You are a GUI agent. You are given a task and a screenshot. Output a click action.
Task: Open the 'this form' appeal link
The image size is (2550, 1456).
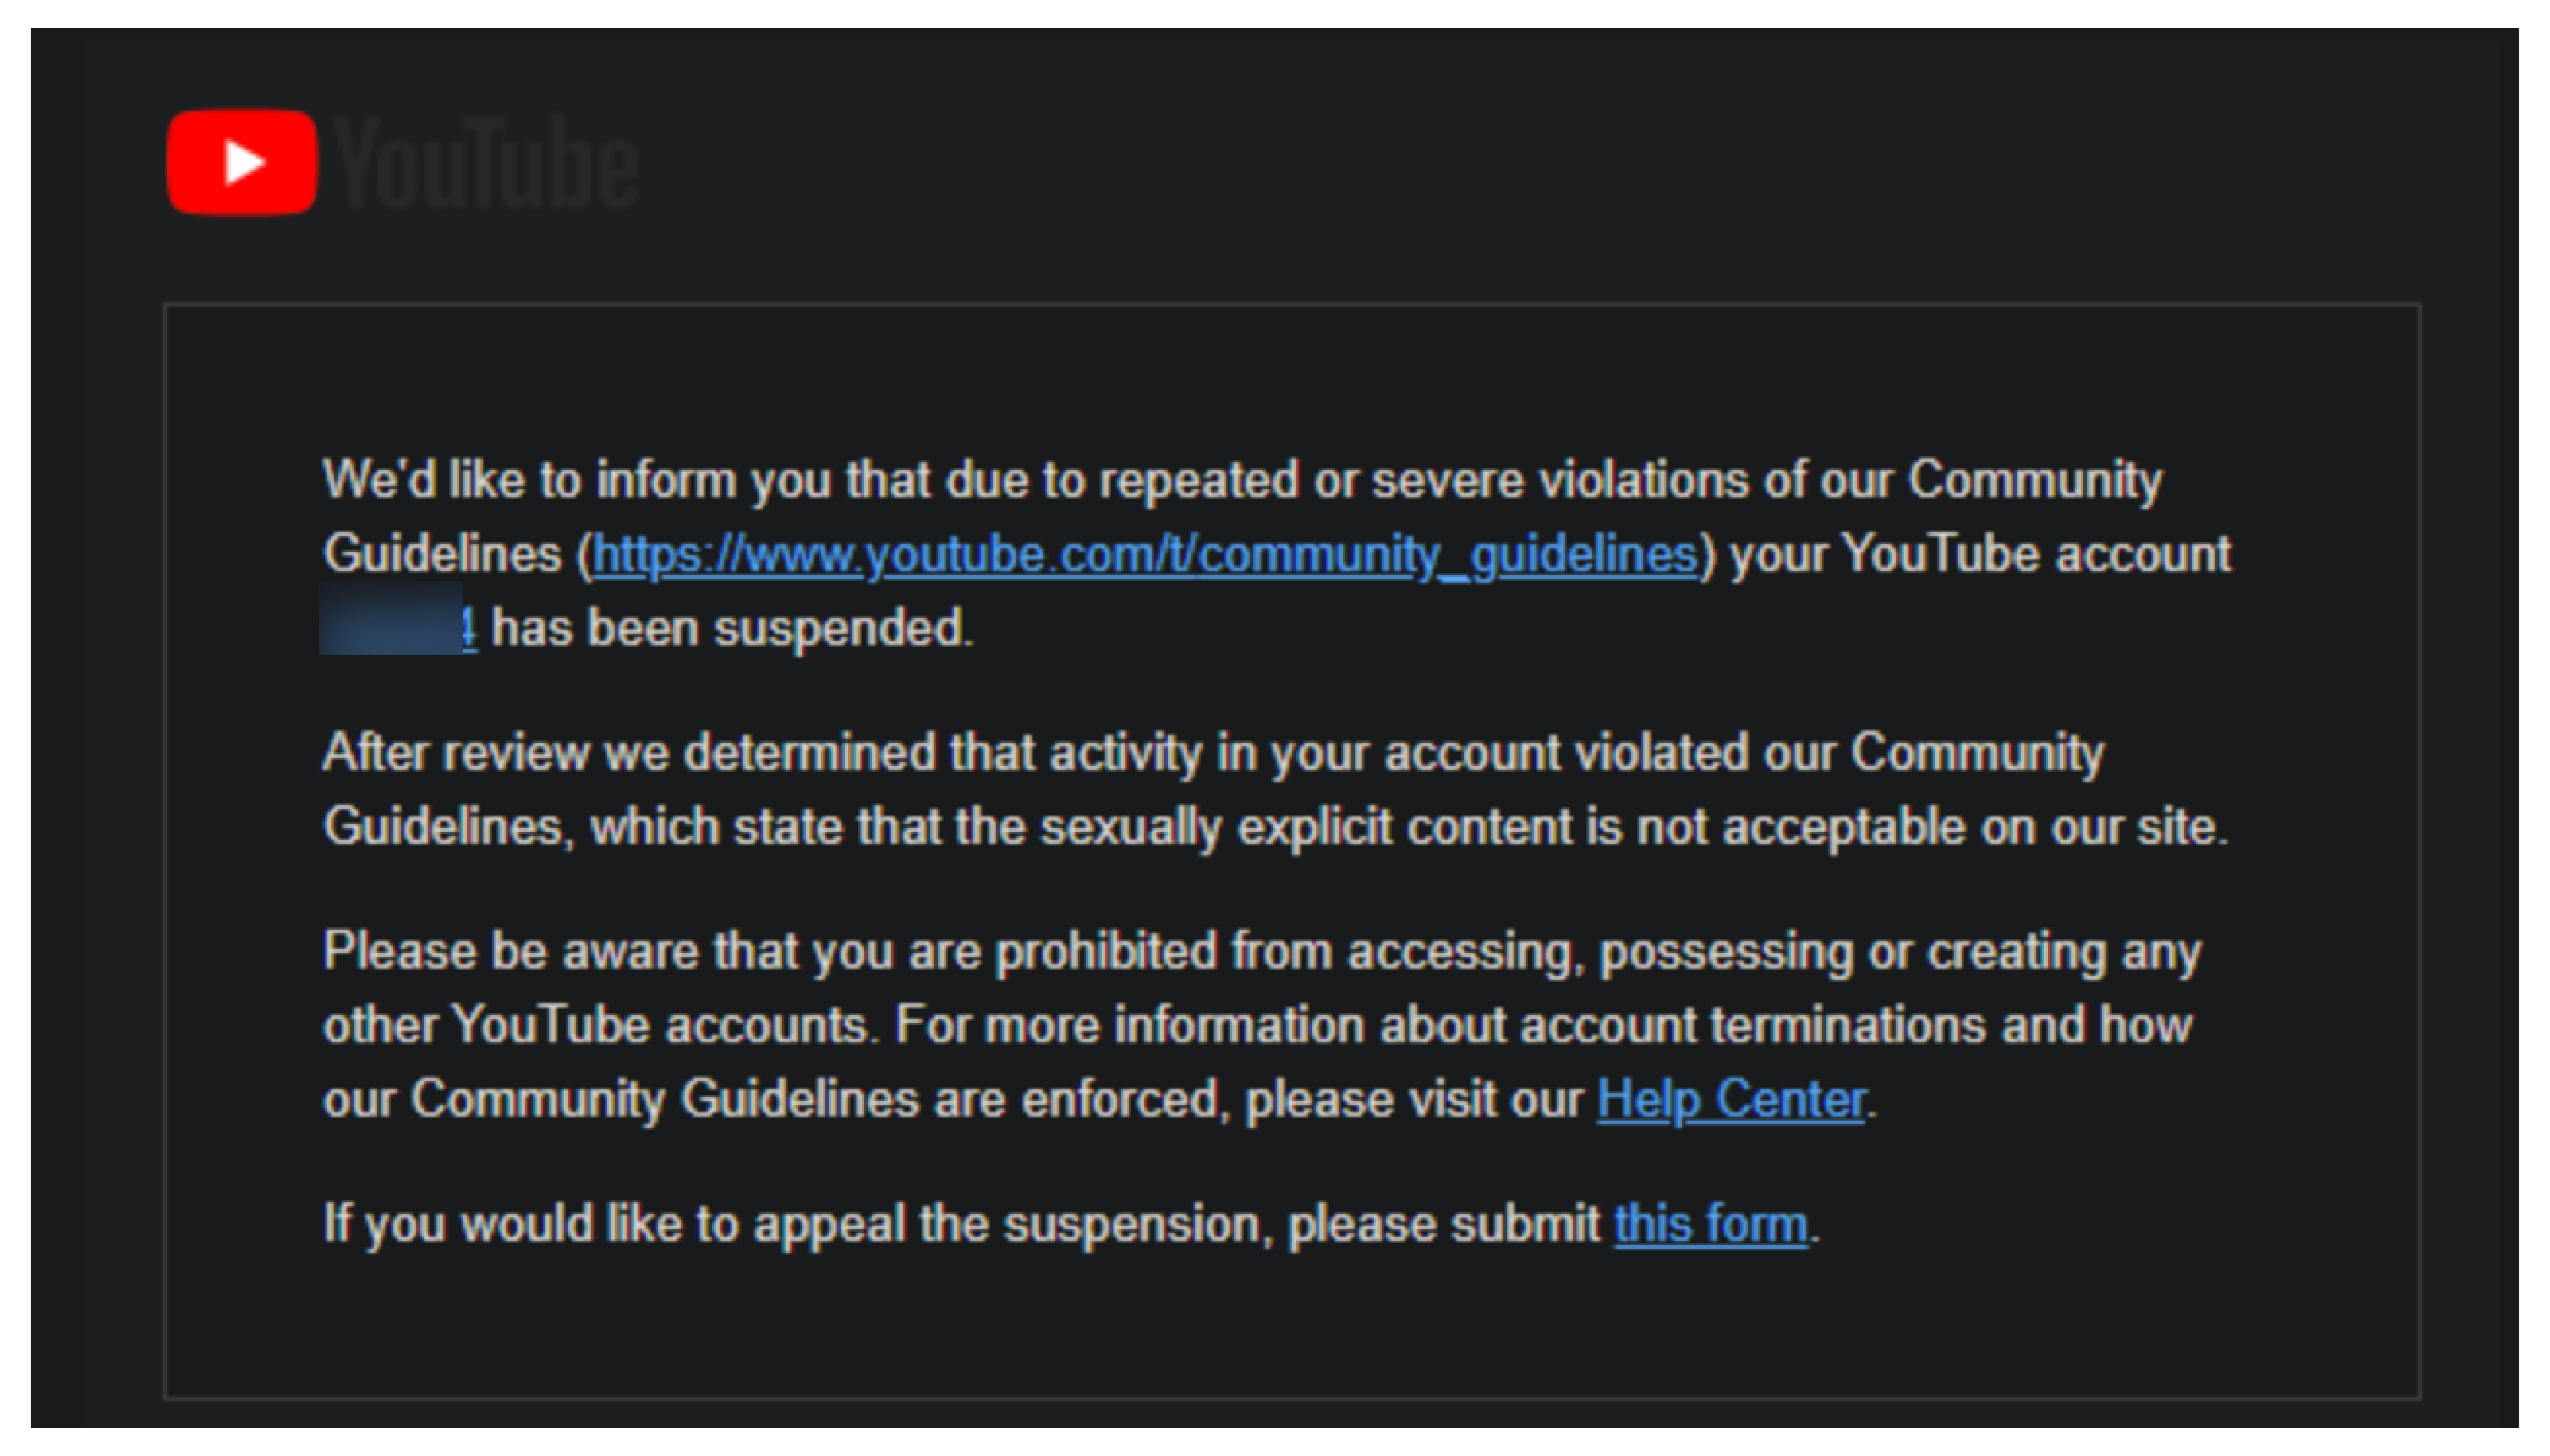coord(1712,1224)
